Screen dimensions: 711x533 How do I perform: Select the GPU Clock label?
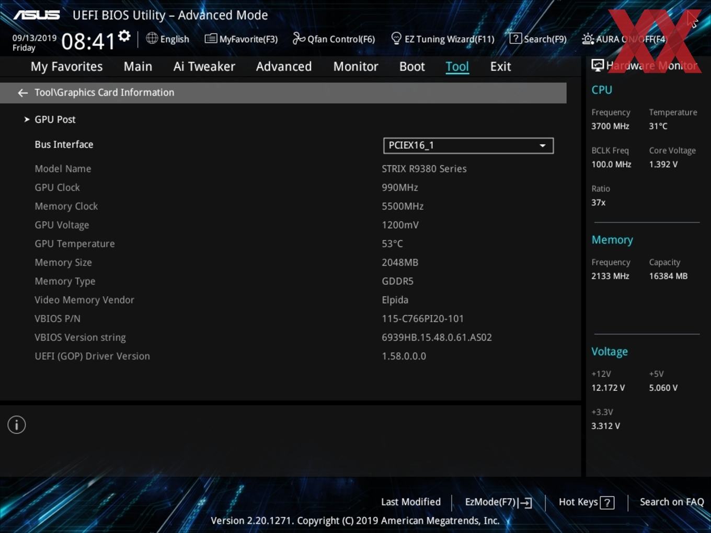[x=57, y=188]
